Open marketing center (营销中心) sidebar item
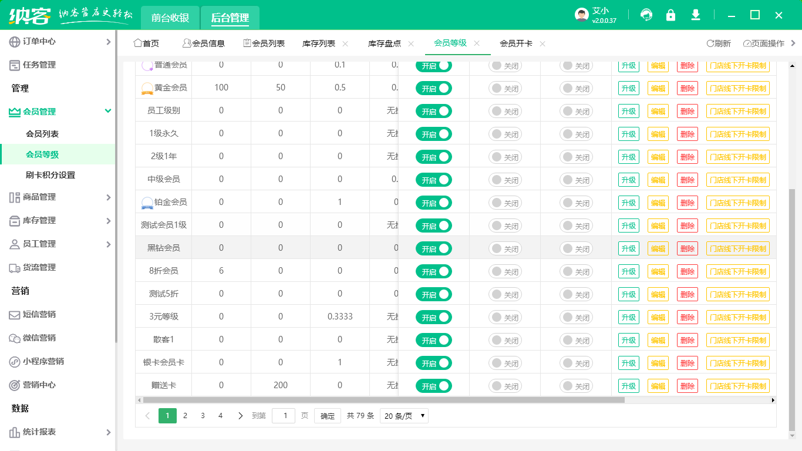This screenshot has height=451, width=802. 39,385
